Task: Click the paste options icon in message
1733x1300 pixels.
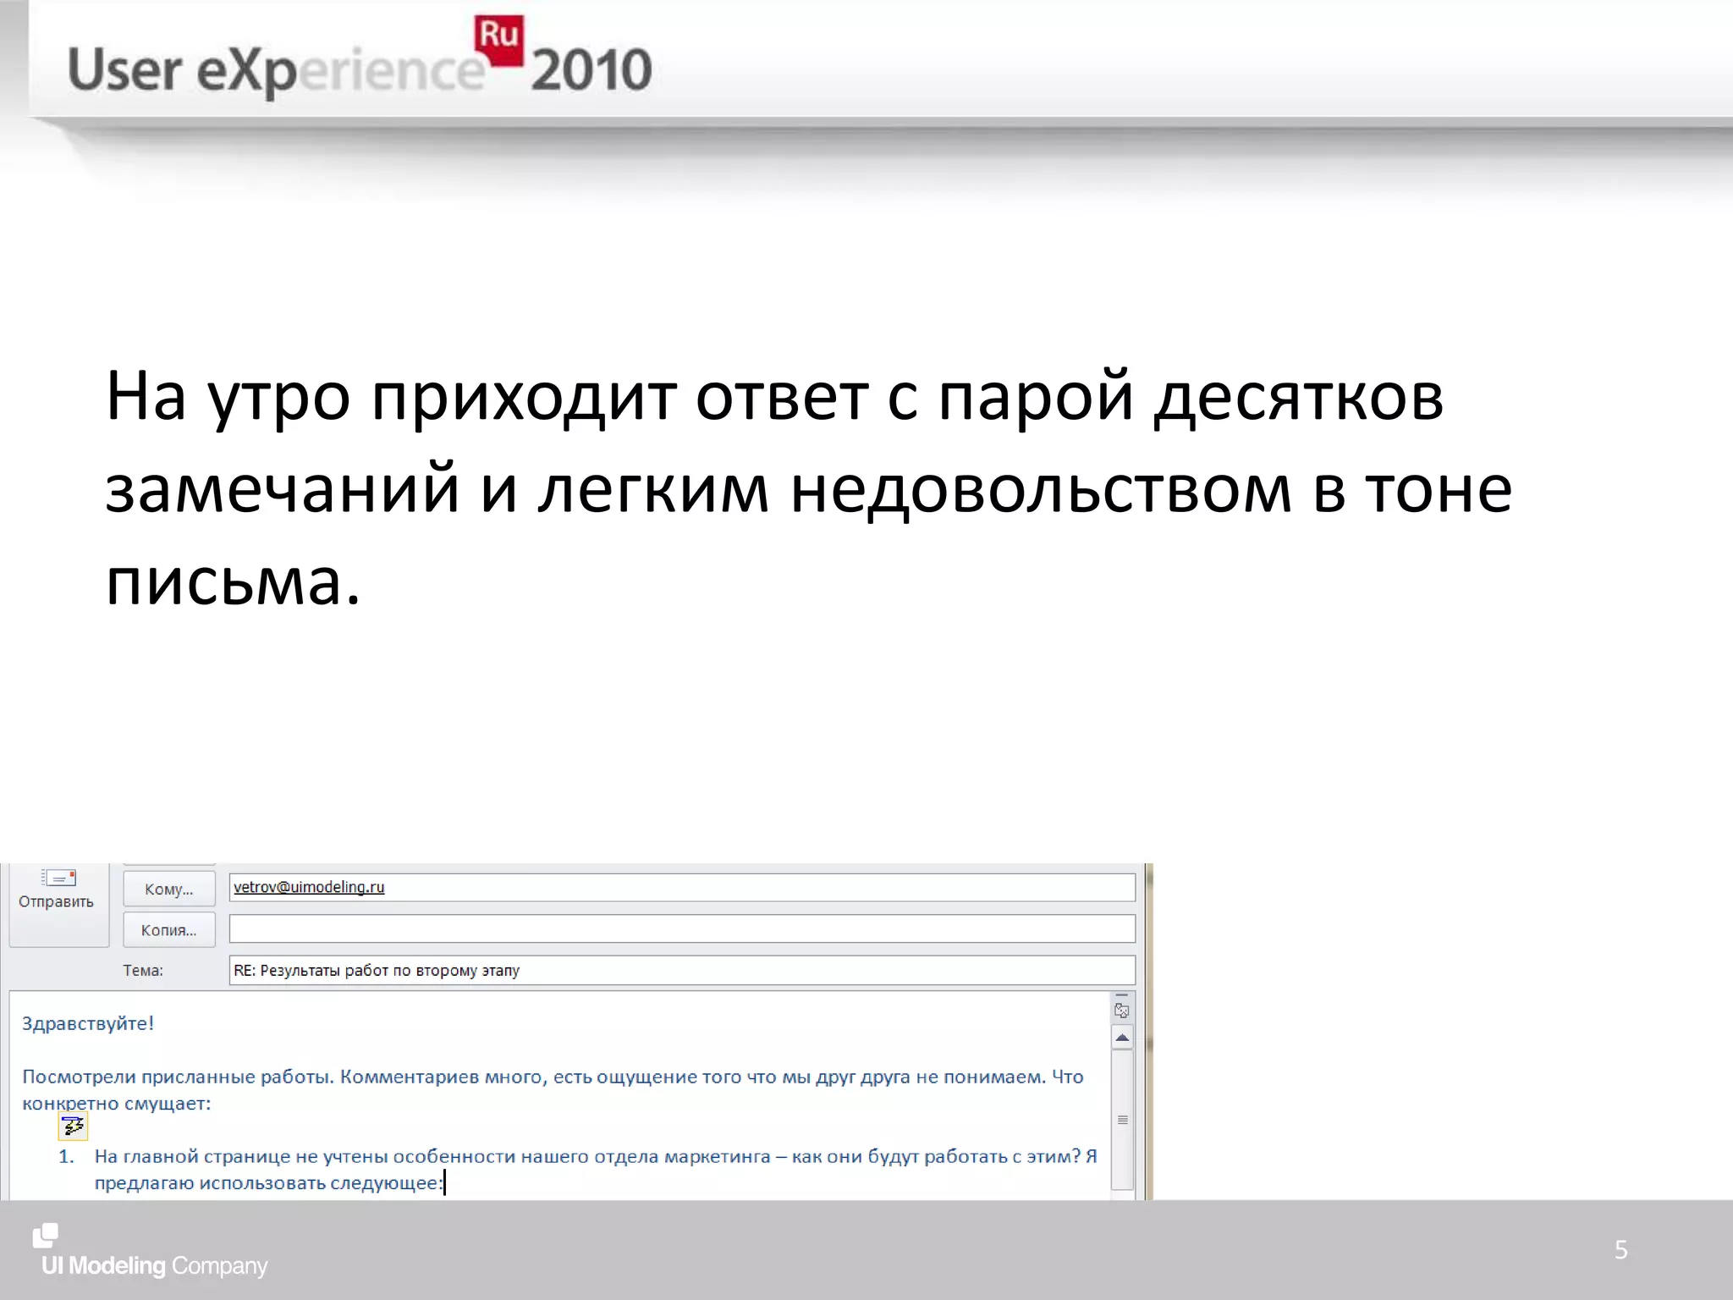Action: [73, 1126]
